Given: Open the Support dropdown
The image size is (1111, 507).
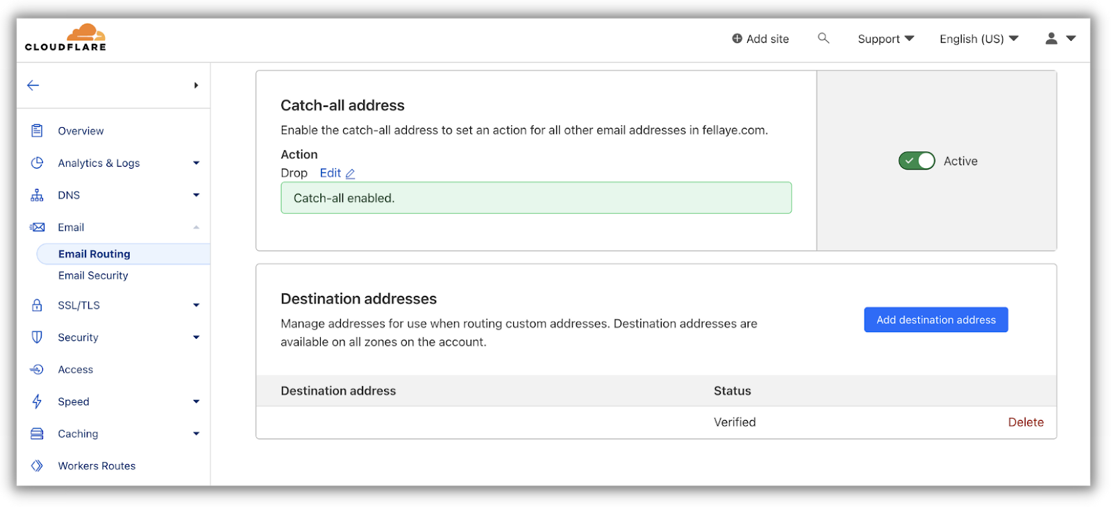Looking at the screenshot, I should (885, 39).
